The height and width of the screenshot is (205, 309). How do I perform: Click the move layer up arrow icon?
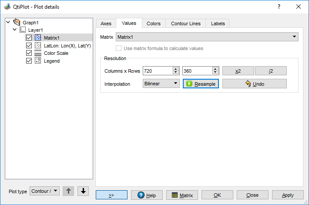tap(68, 191)
